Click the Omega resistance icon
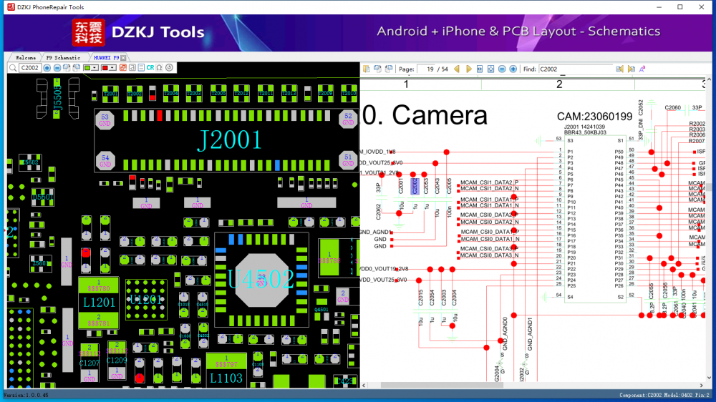This screenshot has width=716, height=402. [x=160, y=68]
